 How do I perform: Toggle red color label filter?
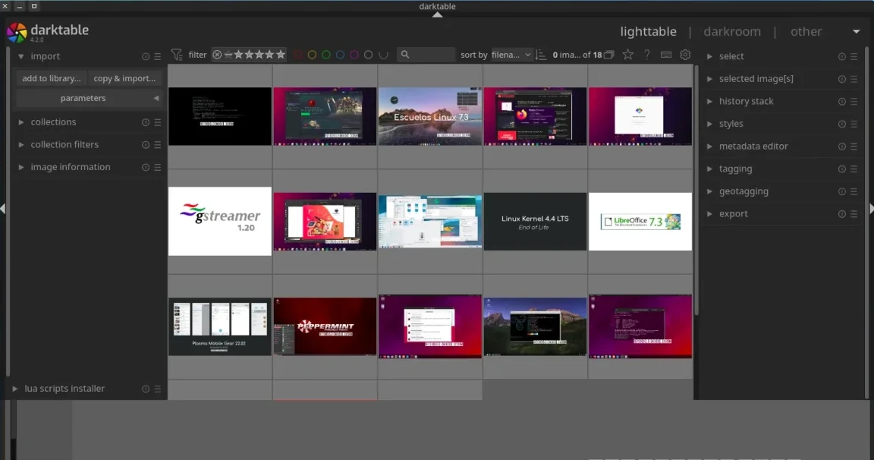click(298, 55)
